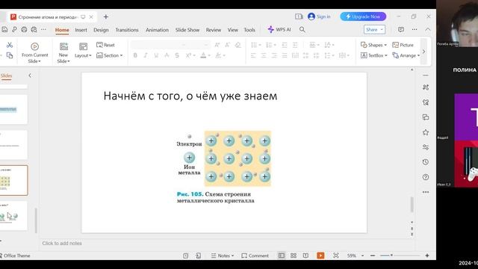Viewport: 478px width, 269px height.
Task: Open the Font color dropdown arrow
Action: pos(210,55)
